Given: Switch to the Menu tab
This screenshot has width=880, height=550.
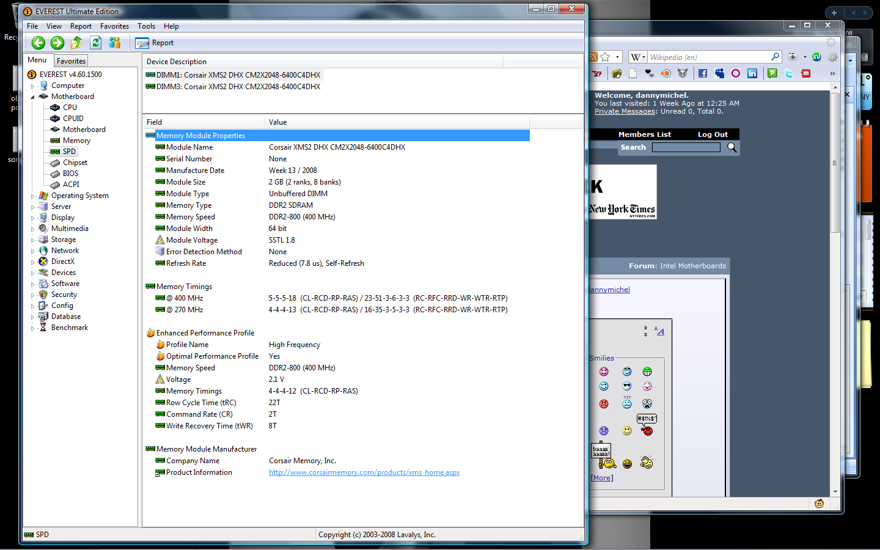Looking at the screenshot, I should pos(37,60).
